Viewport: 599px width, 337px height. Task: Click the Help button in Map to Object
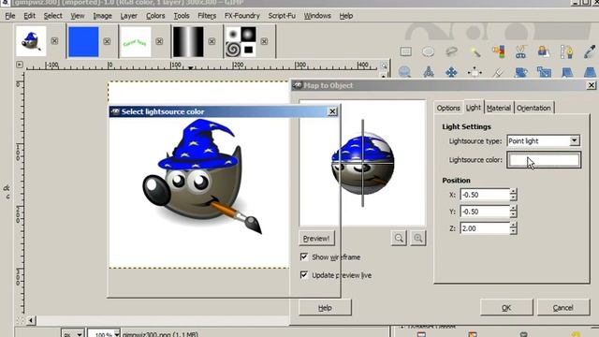325,308
